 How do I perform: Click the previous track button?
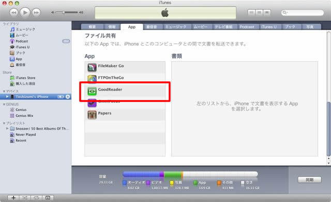tap(14, 12)
